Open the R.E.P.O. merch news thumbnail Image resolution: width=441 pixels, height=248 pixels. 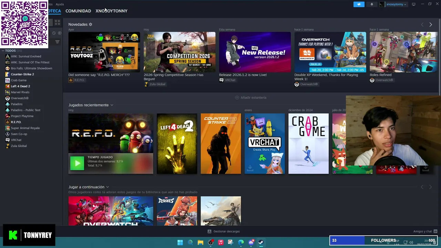coord(104,52)
